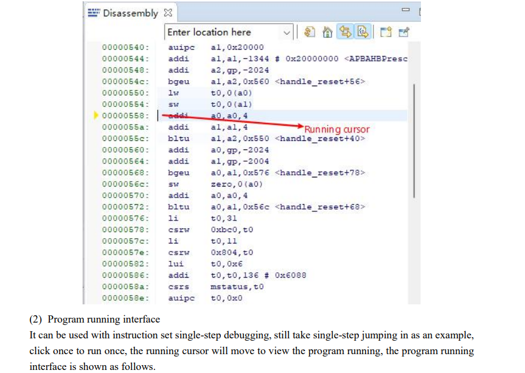Click operand 'a1,a1,4'

tap(229, 127)
